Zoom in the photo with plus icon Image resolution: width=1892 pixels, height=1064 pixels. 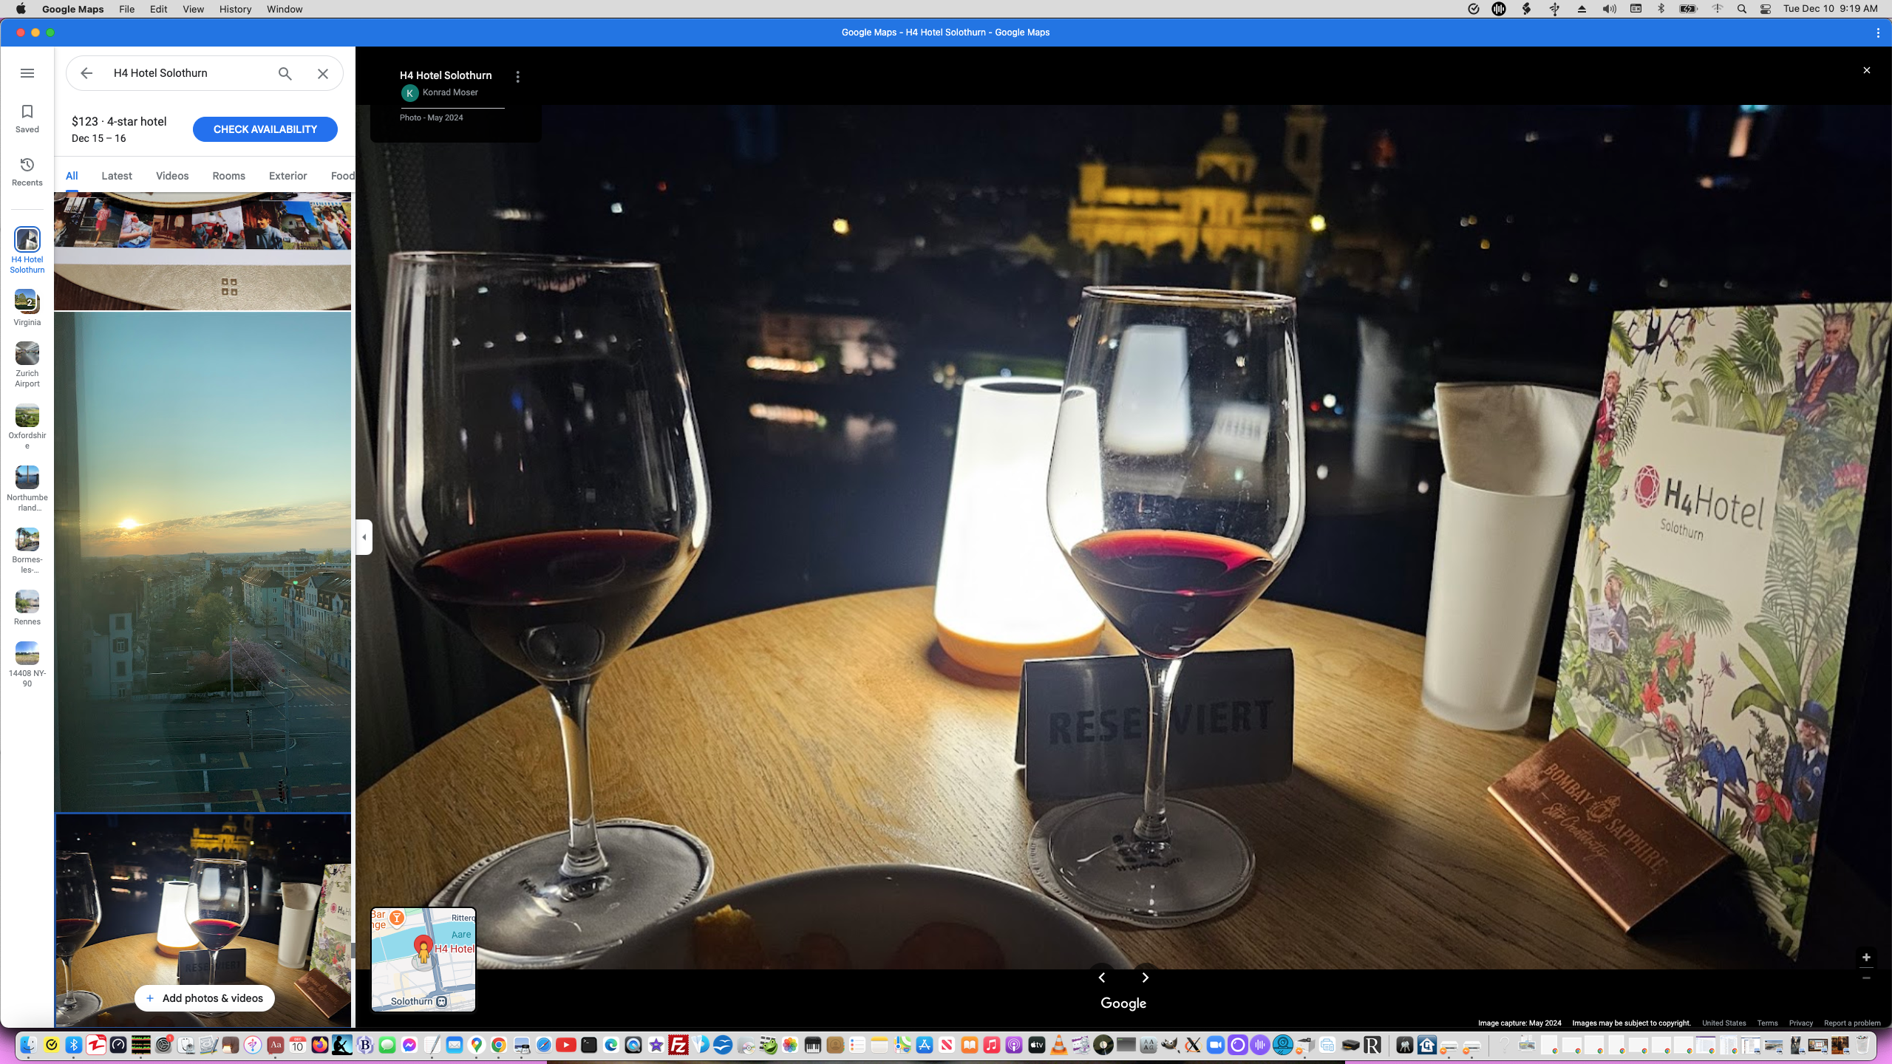click(x=1866, y=958)
